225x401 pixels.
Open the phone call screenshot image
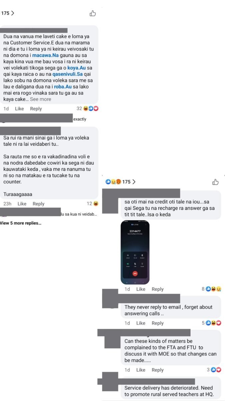coord(135,252)
